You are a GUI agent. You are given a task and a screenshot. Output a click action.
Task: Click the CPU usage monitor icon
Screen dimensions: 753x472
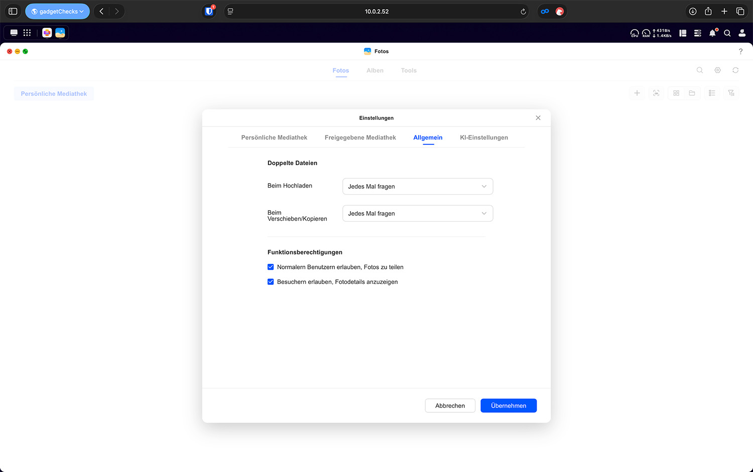coord(635,33)
